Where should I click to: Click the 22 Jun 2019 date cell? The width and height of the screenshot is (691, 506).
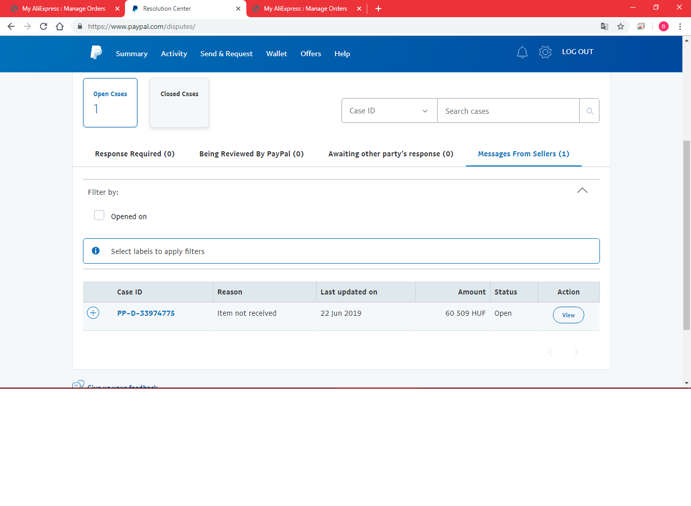341,313
